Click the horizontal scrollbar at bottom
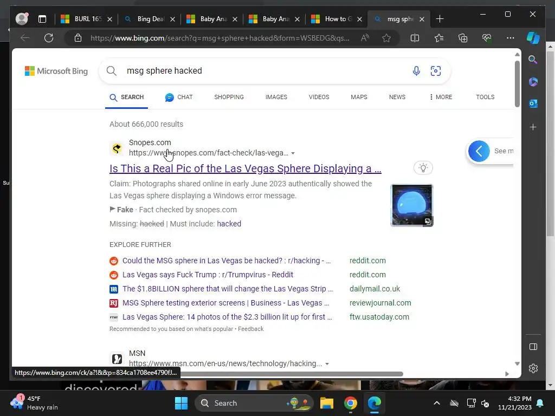Screen dimensions: 555x416 pyautogui.click(x=292, y=374)
